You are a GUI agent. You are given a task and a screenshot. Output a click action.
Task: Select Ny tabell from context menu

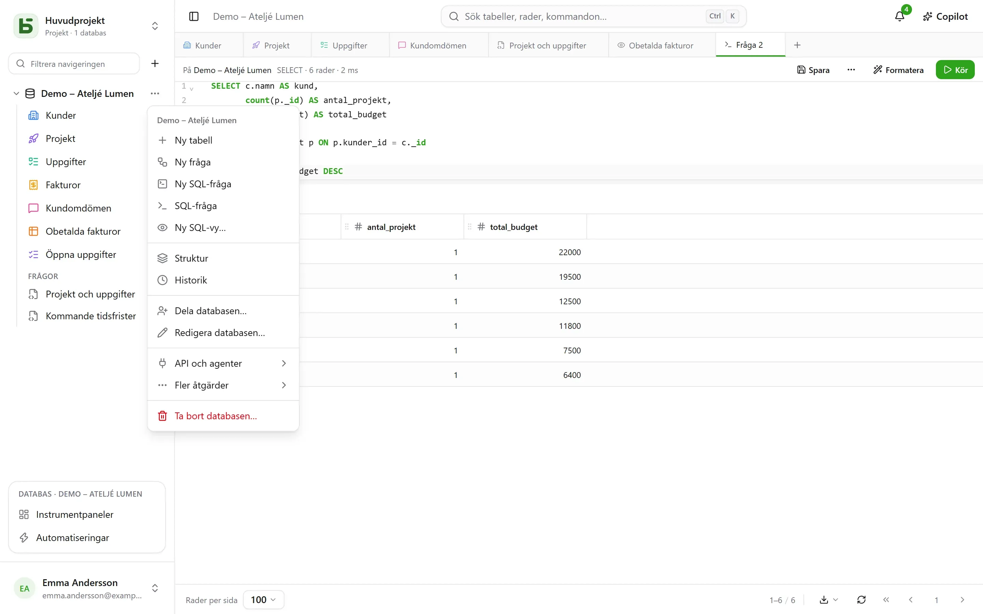[223, 140]
